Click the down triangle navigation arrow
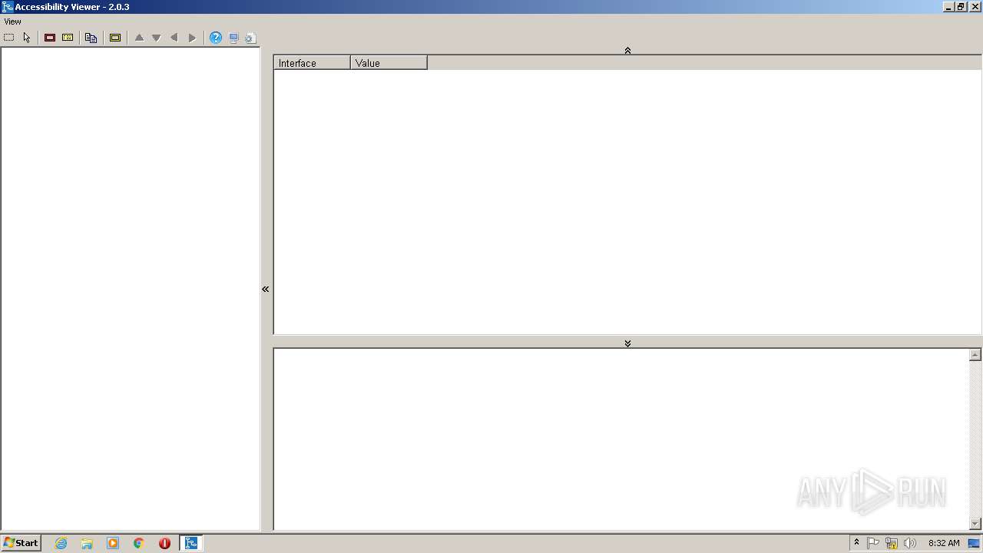 (x=156, y=38)
